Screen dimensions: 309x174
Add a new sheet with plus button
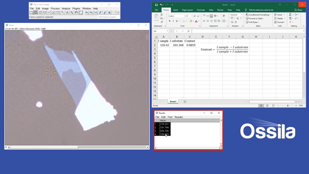coord(185,102)
